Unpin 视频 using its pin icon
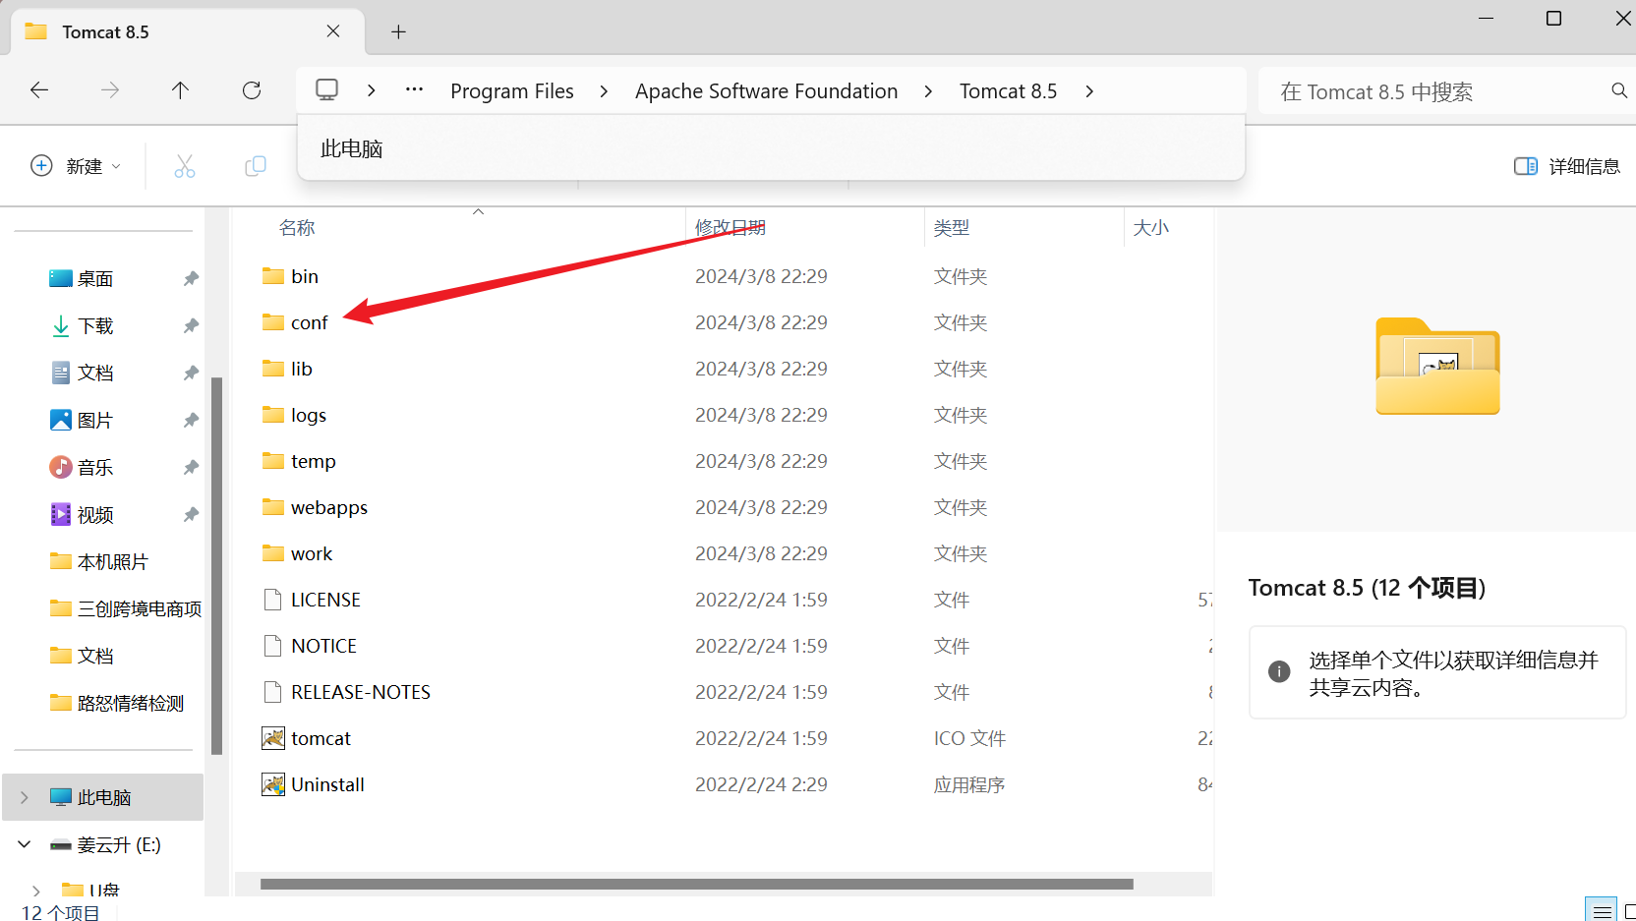Screen dimensions: 1636x921 coord(191,514)
